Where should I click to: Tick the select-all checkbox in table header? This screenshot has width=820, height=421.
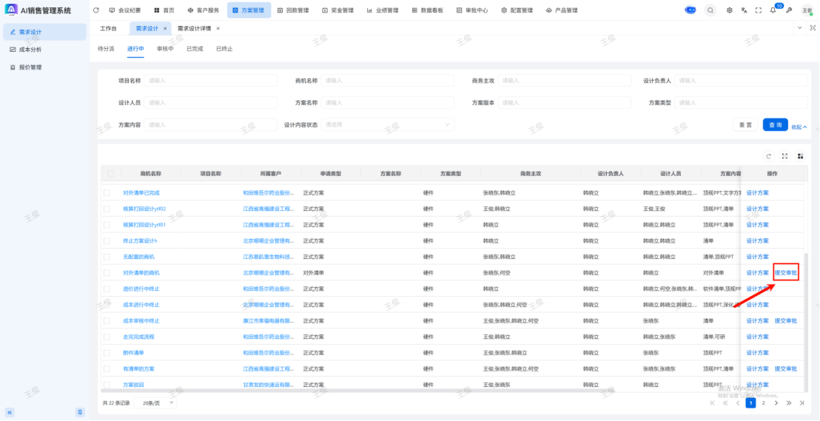(x=110, y=174)
